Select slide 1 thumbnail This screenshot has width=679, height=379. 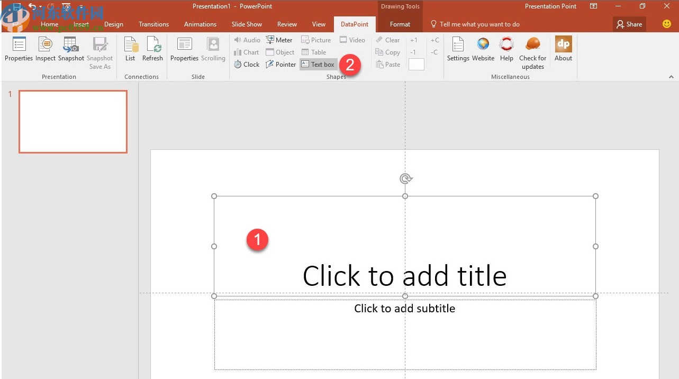click(x=73, y=122)
